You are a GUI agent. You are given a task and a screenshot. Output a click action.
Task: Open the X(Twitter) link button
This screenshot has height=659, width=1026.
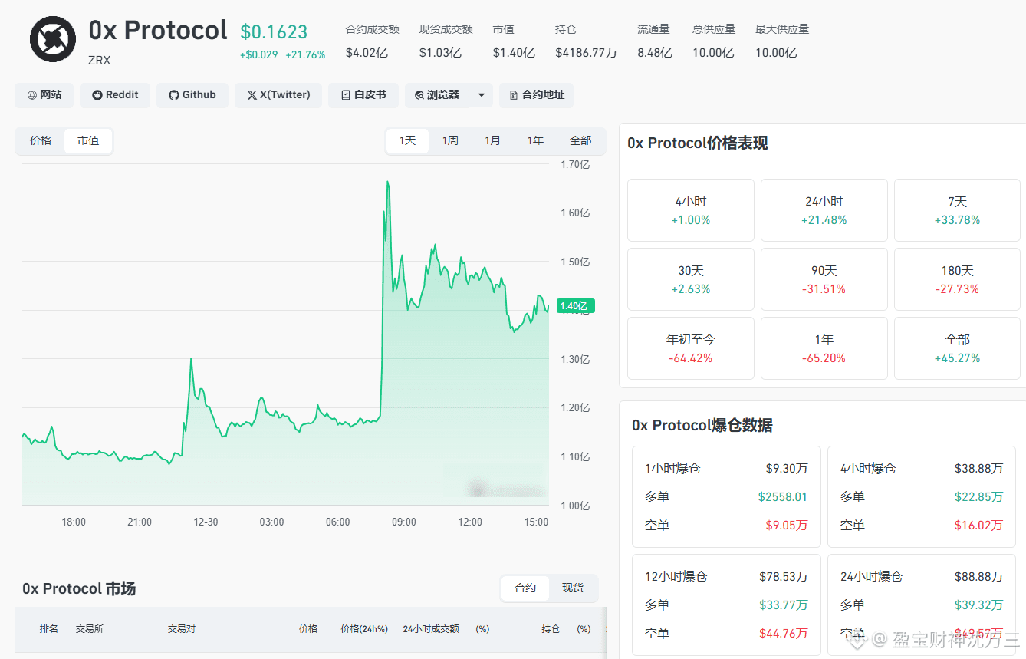(x=278, y=95)
